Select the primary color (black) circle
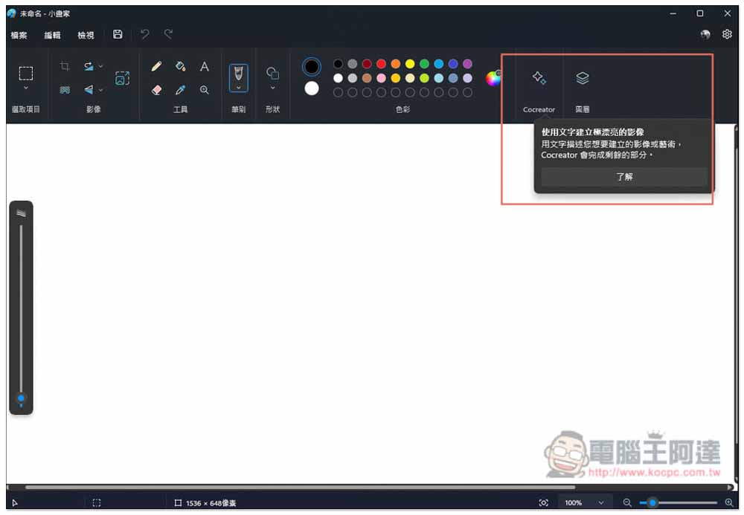 (x=312, y=67)
